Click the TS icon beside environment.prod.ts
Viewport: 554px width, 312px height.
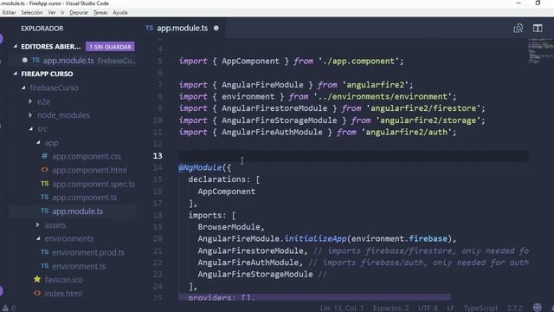[44, 252]
